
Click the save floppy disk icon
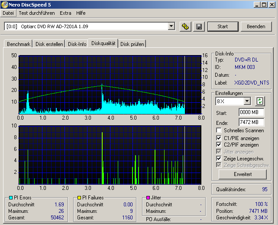coord(199,26)
